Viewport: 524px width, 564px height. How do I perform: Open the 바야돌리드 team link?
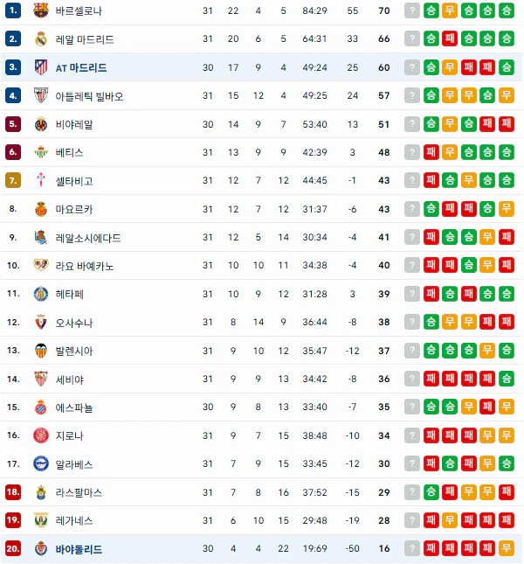point(79,549)
